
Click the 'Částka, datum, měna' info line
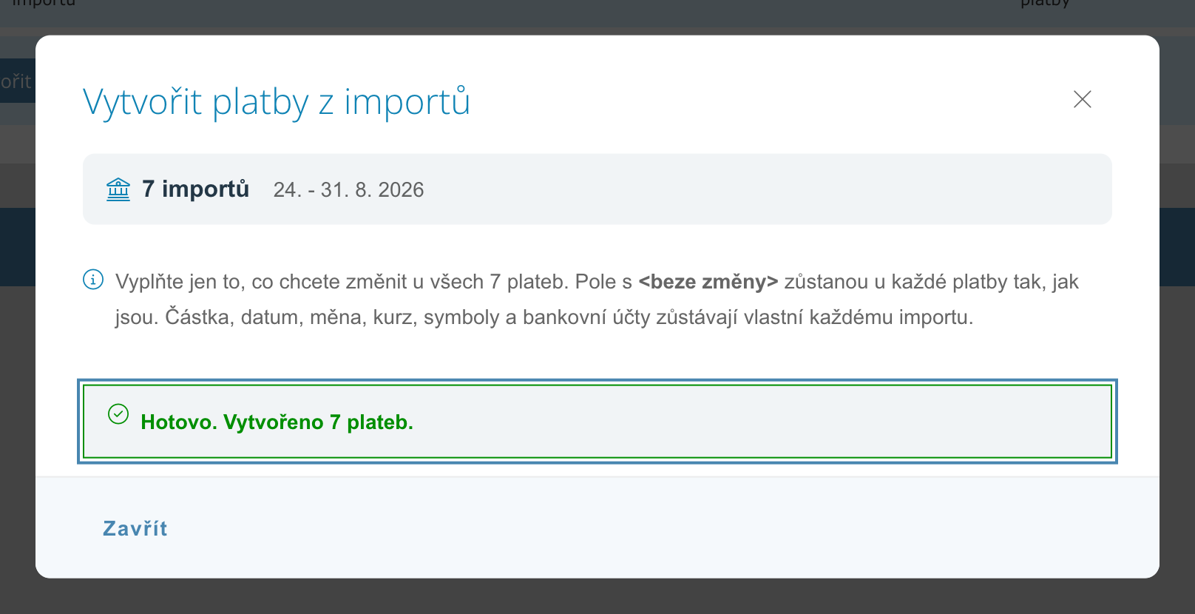point(544,317)
